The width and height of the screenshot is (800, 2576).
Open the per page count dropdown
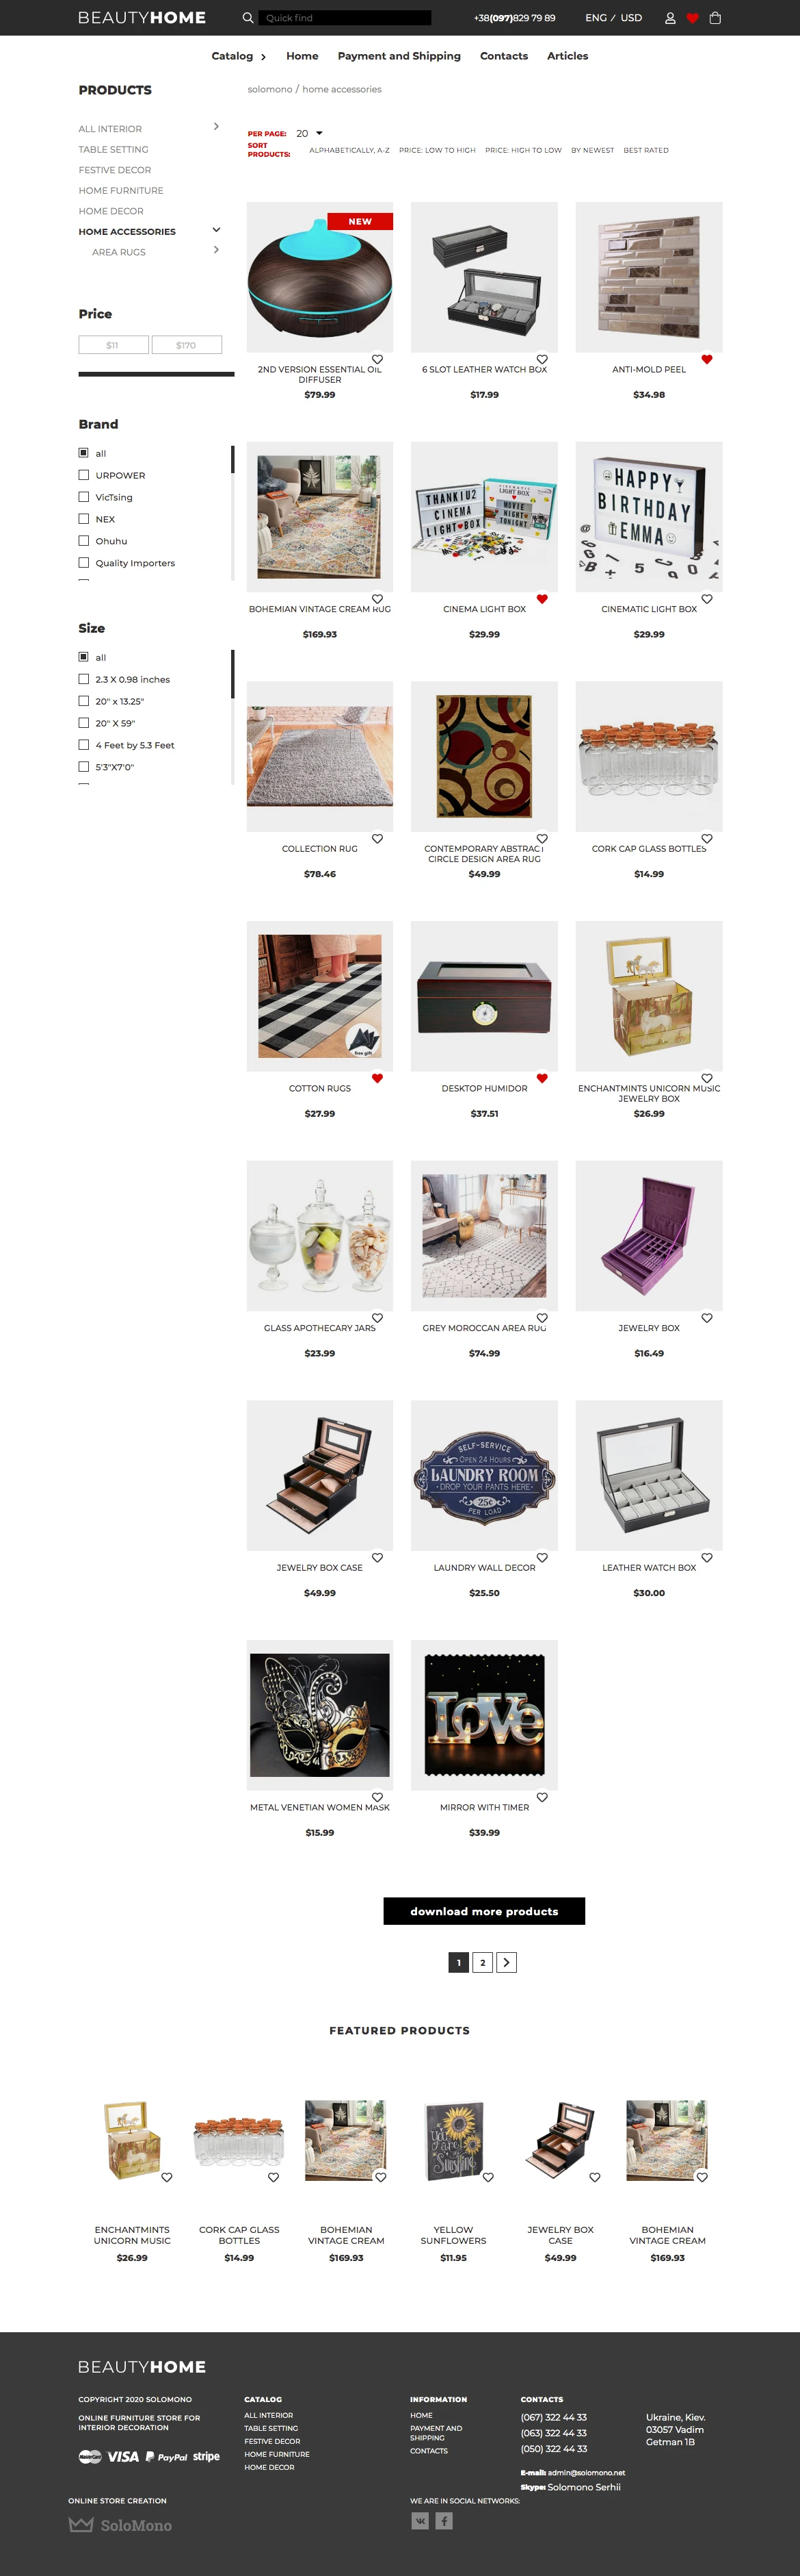pos(310,133)
